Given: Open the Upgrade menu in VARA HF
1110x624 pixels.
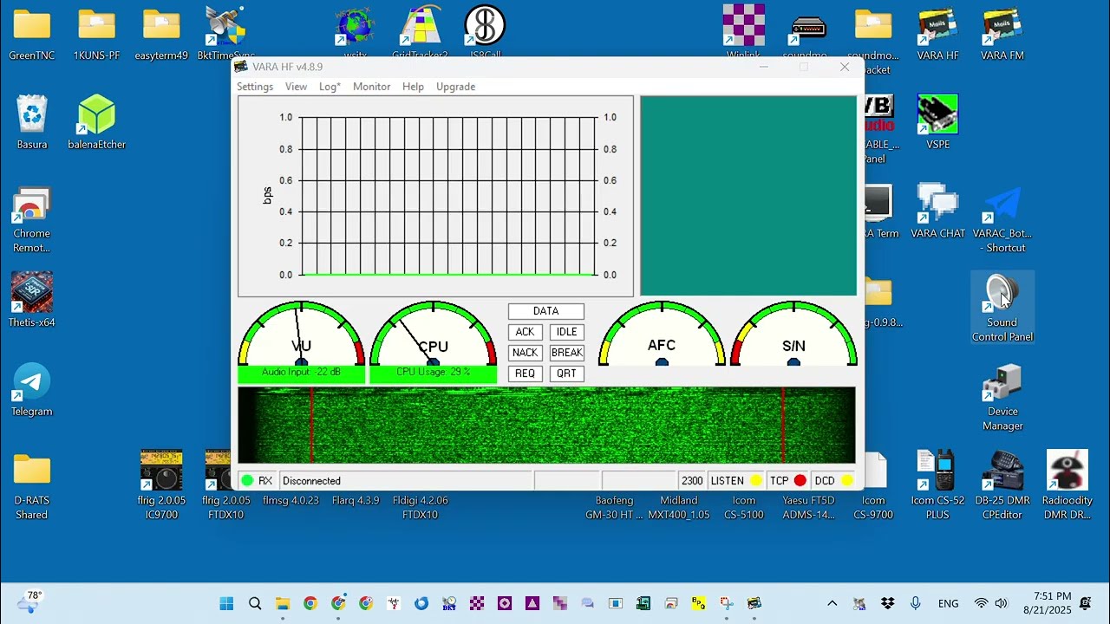Looking at the screenshot, I should (455, 87).
